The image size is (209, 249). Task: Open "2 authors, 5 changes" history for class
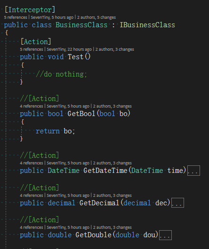96,17
